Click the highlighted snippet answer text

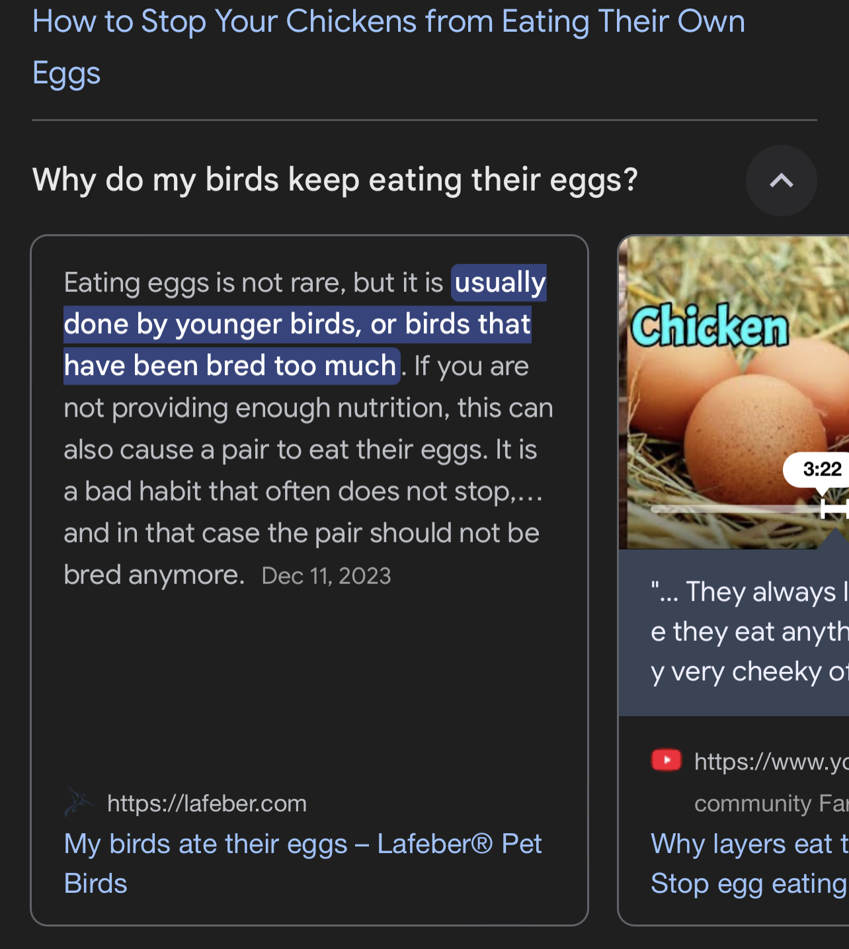(x=298, y=325)
